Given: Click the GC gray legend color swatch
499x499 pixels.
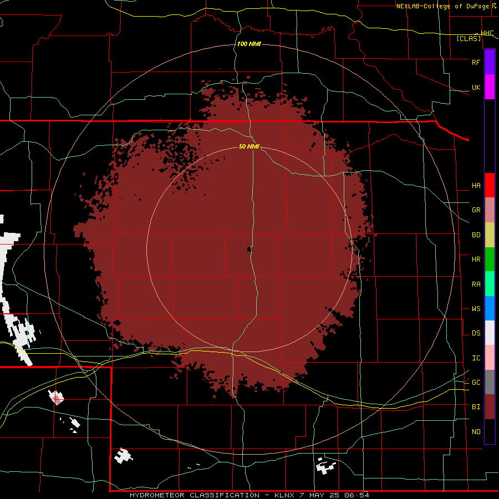Looking at the screenshot, I should point(490,382).
